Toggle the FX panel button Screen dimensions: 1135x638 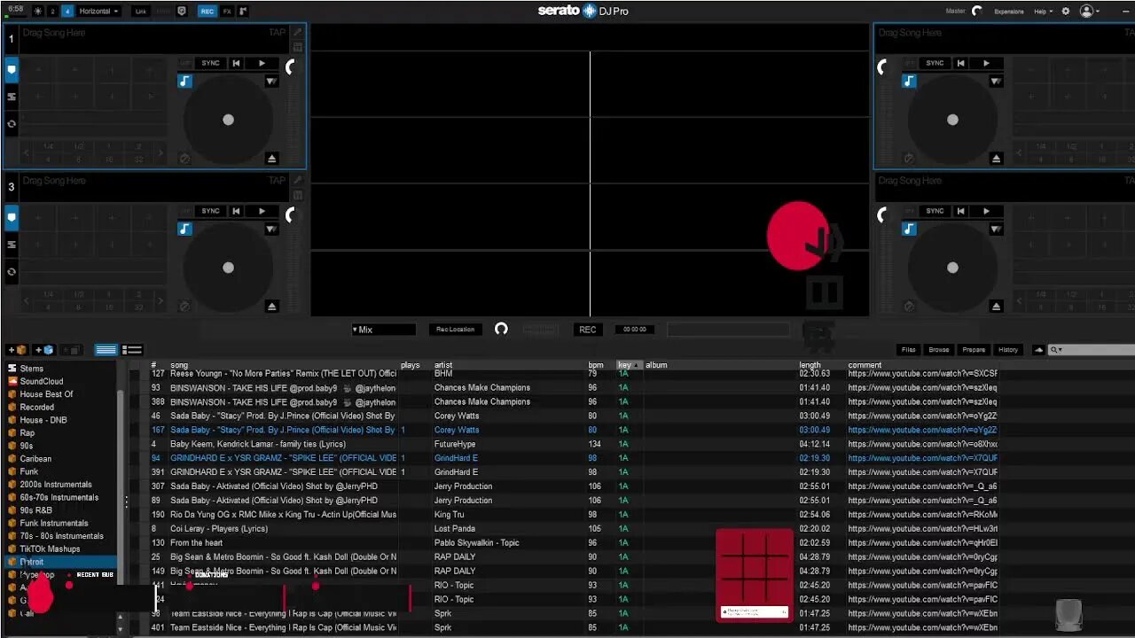[227, 12]
